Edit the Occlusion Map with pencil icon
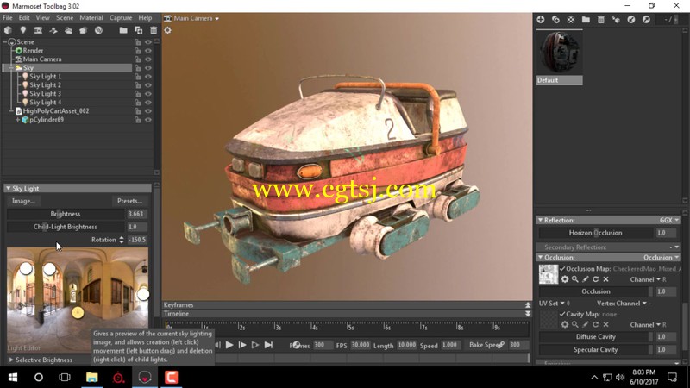Viewport: 690px width, 388px height. (x=586, y=279)
